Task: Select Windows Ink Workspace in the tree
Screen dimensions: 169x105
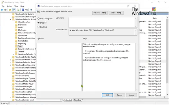Action: 25,73
